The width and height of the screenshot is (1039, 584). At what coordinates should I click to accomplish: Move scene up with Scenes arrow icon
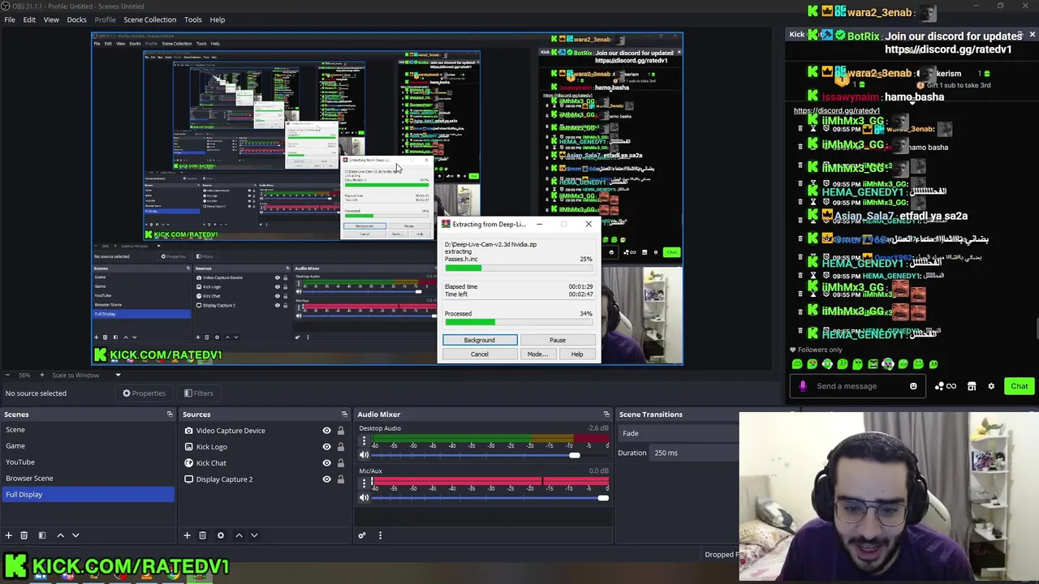coord(60,535)
